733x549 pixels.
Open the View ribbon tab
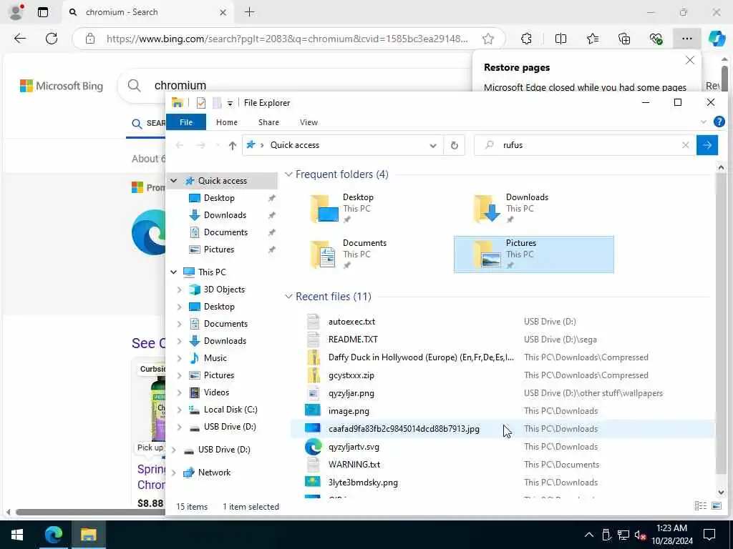tap(309, 122)
